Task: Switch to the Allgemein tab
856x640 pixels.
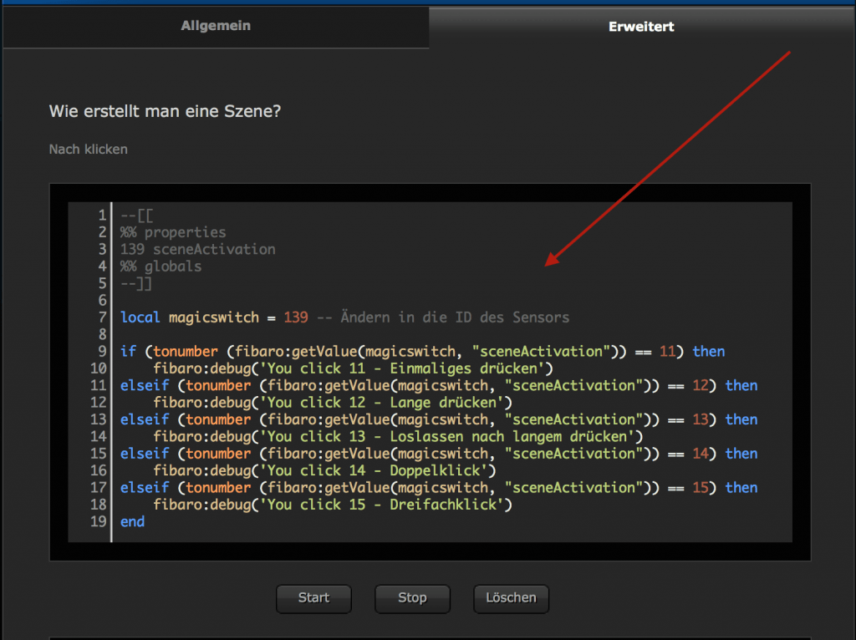Action: click(x=216, y=26)
